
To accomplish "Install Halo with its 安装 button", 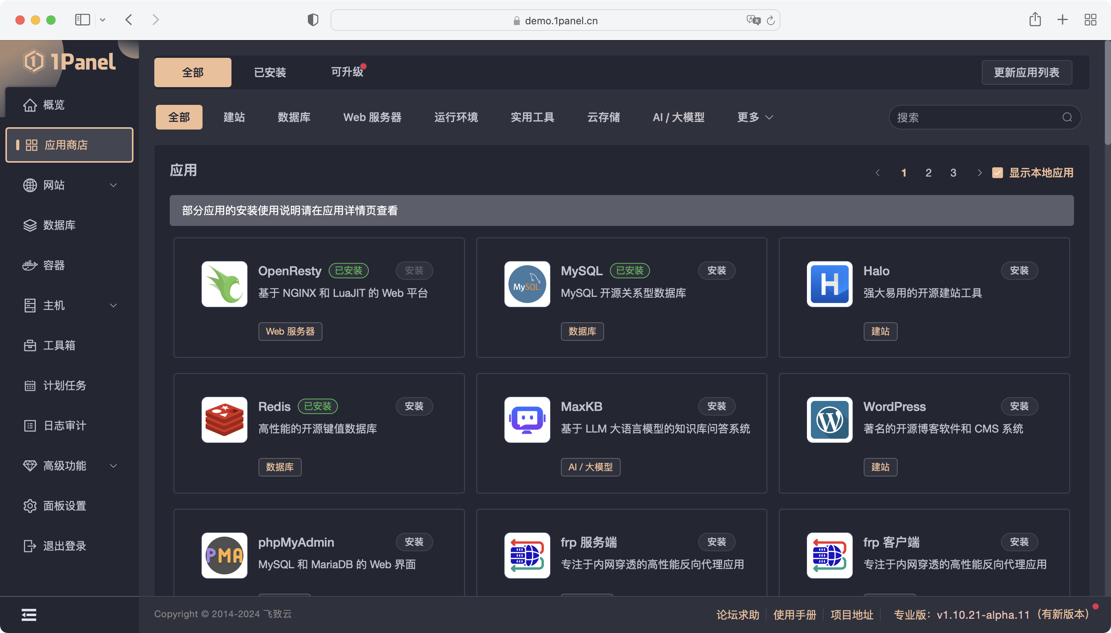I will pyautogui.click(x=1019, y=270).
